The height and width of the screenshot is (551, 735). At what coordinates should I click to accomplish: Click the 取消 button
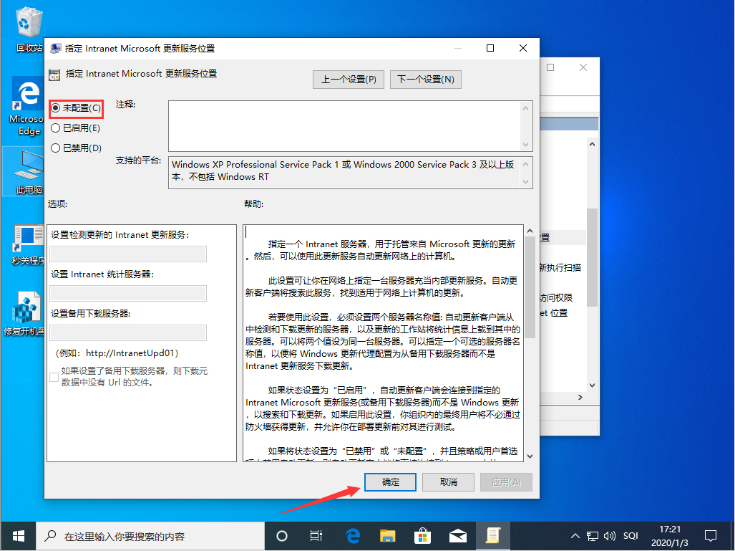448,482
